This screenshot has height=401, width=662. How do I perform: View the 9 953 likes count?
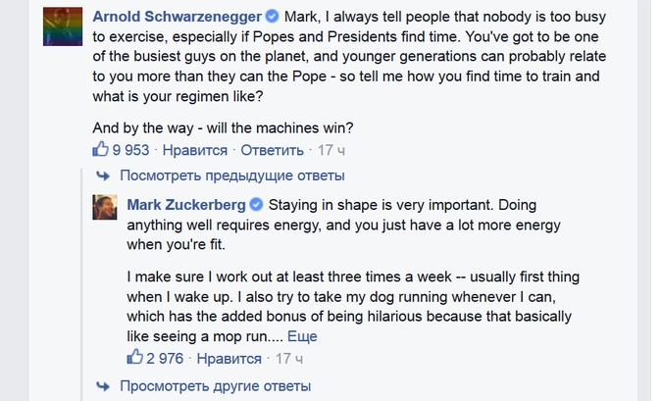point(130,151)
